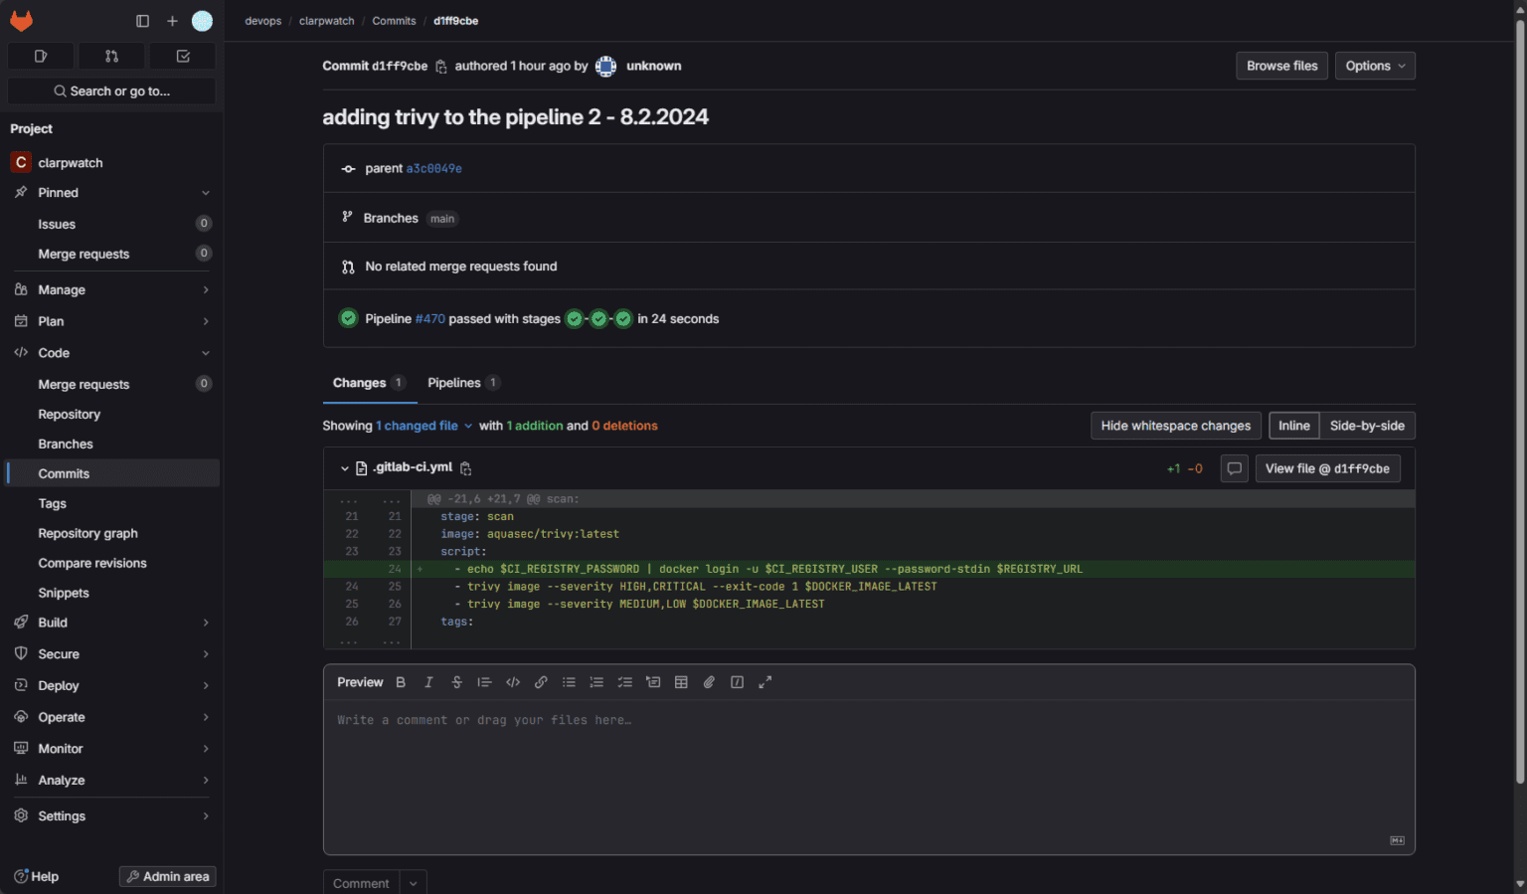Viewport: 1527px width, 894px height.
Task: Open the GitLab home logo
Action: [21, 20]
